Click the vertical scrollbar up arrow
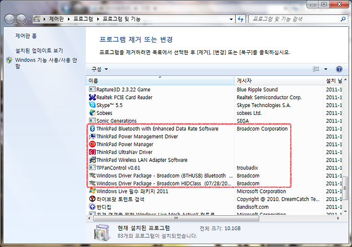Screen dimensions: 352x247 click(x=345, y=80)
